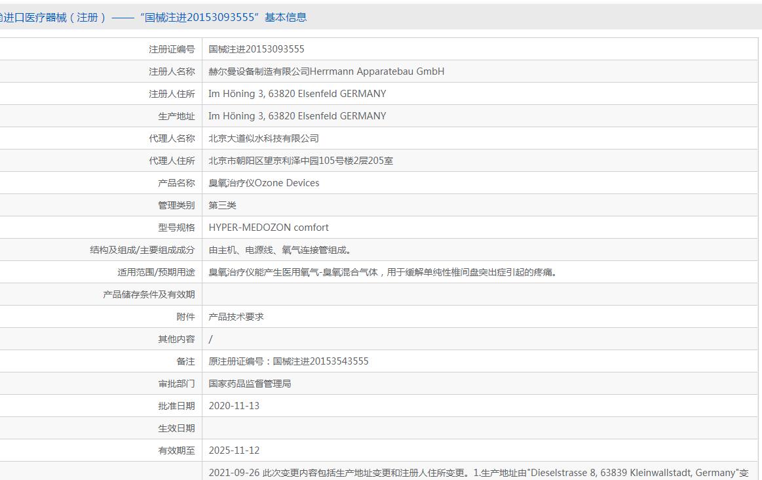Click the 注册人住所 address value
Viewport: 762px width, 480px height.
pyautogui.click(x=297, y=94)
